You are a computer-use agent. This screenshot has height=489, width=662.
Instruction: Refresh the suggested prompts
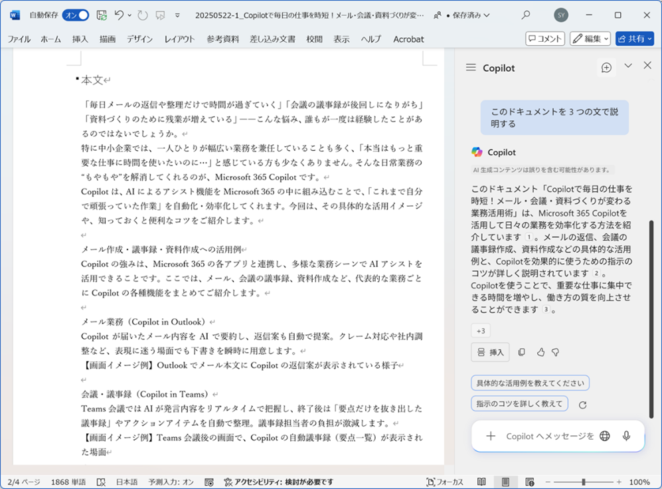[582, 405]
